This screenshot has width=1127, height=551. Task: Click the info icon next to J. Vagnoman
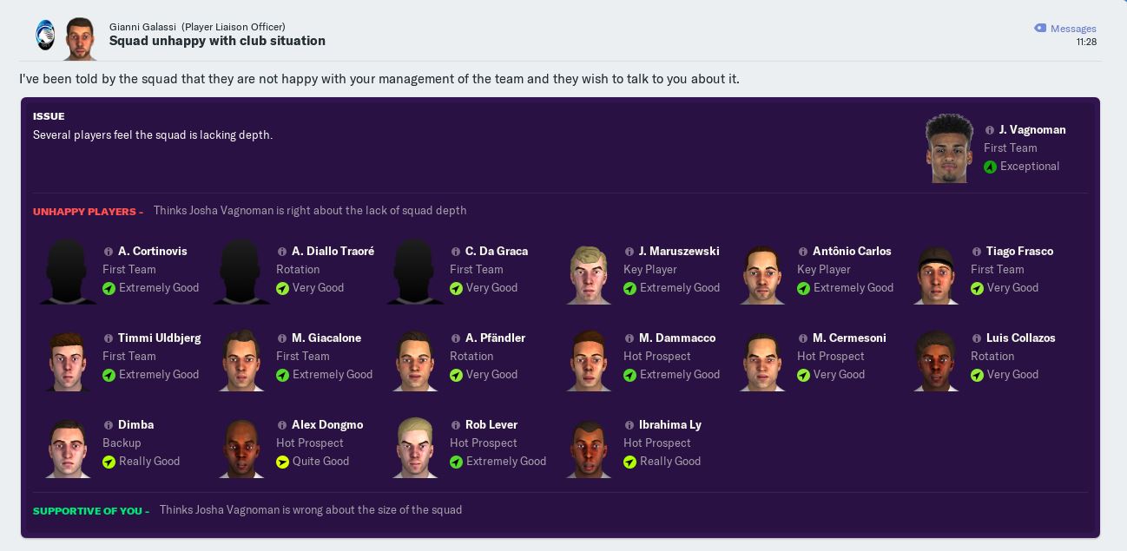(x=990, y=130)
